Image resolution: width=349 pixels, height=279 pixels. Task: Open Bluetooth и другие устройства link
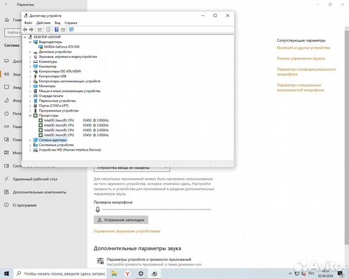(303, 48)
